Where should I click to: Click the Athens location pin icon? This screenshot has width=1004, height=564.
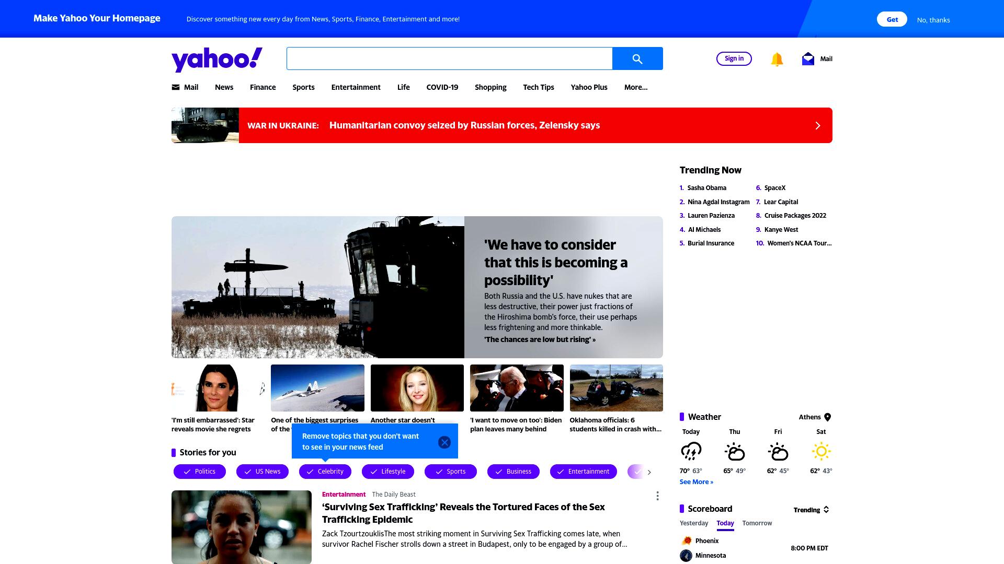pyautogui.click(x=827, y=417)
